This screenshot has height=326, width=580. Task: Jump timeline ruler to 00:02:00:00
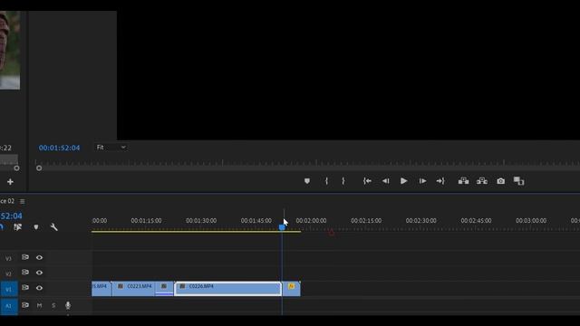tap(311, 221)
